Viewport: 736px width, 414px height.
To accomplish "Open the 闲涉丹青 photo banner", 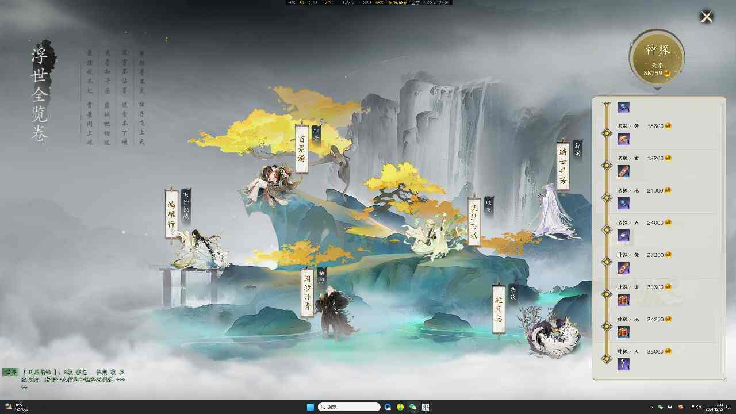I will (308, 293).
